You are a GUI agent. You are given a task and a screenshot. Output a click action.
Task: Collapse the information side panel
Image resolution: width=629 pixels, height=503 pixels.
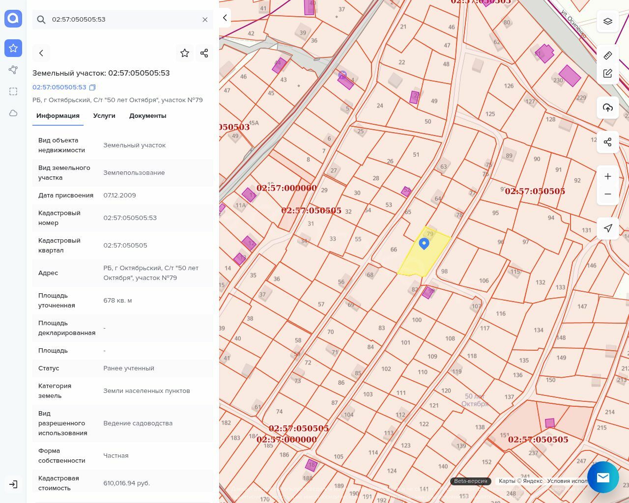[225, 18]
